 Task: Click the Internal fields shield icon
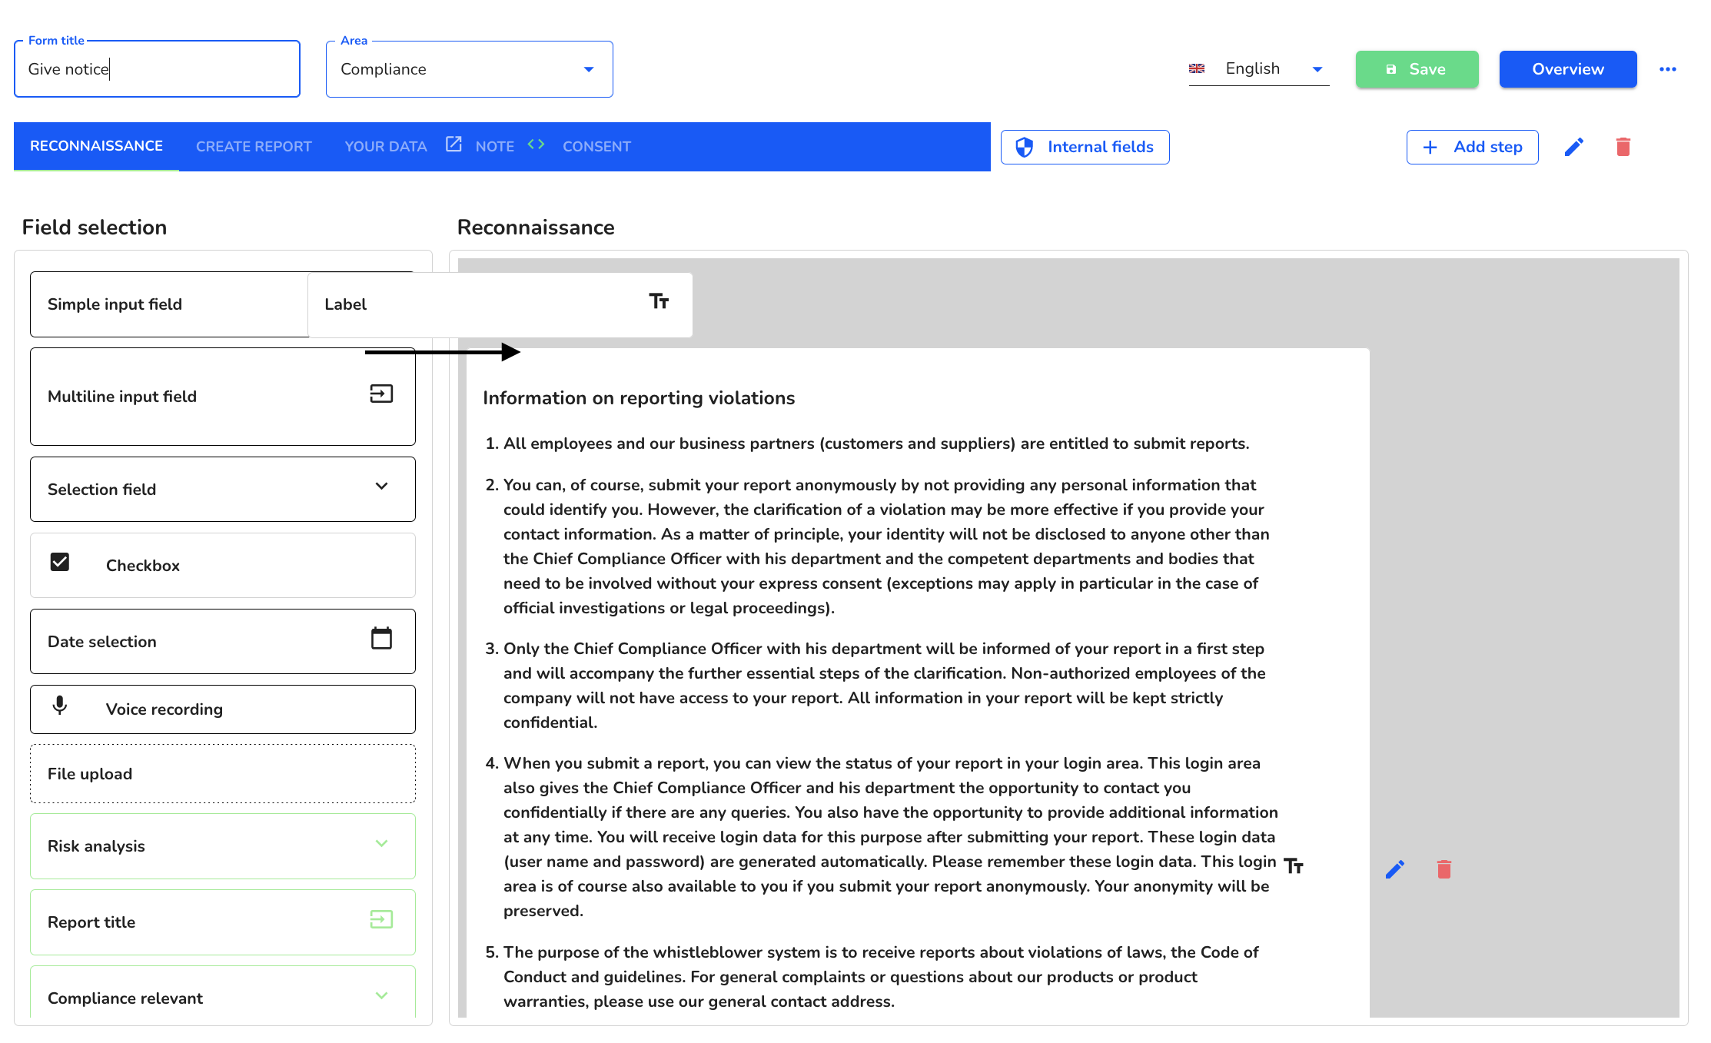[1024, 147]
